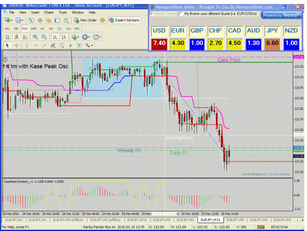The height and width of the screenshot is (231, 307).
Task: Switch to M5 timeframe
Action: click(x=16, y=28)
